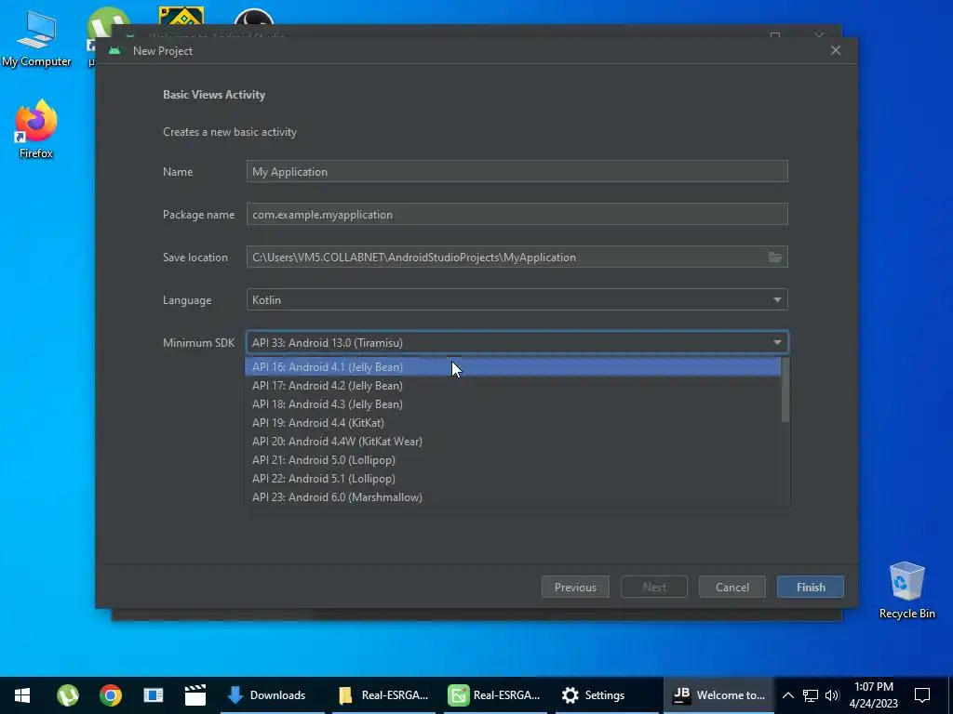The height and width of the screenshot is (714, 953).
Task: Collapse the Minimum SDK dropdown arrow
Action: pyautogui.click(x=777, y=342)
